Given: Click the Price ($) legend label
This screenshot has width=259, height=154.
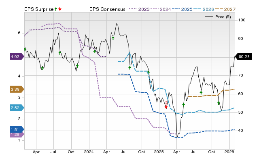Looking at the screenshot, I should coord(223,17).
